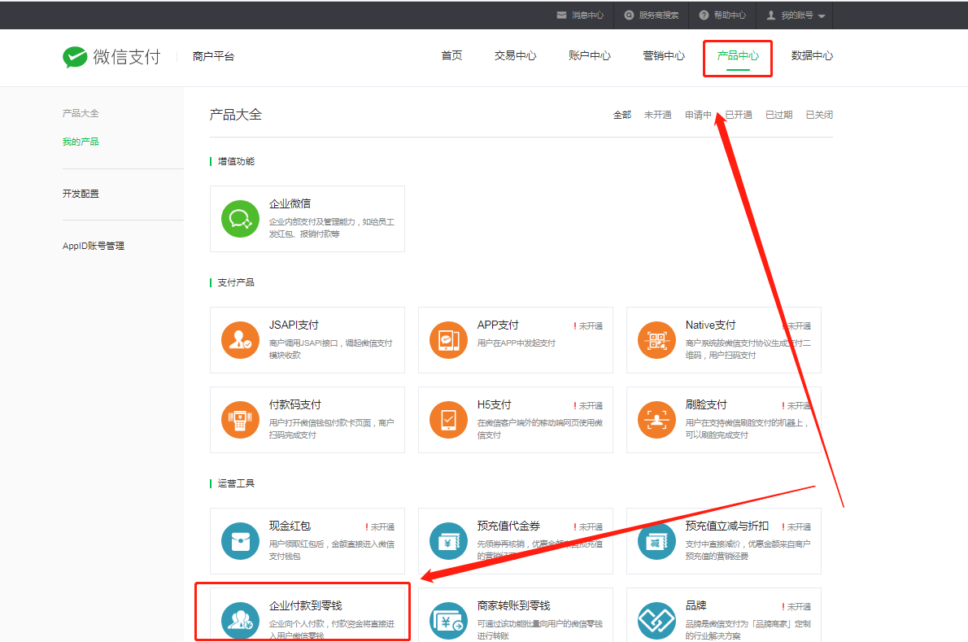This screenshot has width=968, height=642.
Task: Filter products by 申请中
Action: coord(698,115)
